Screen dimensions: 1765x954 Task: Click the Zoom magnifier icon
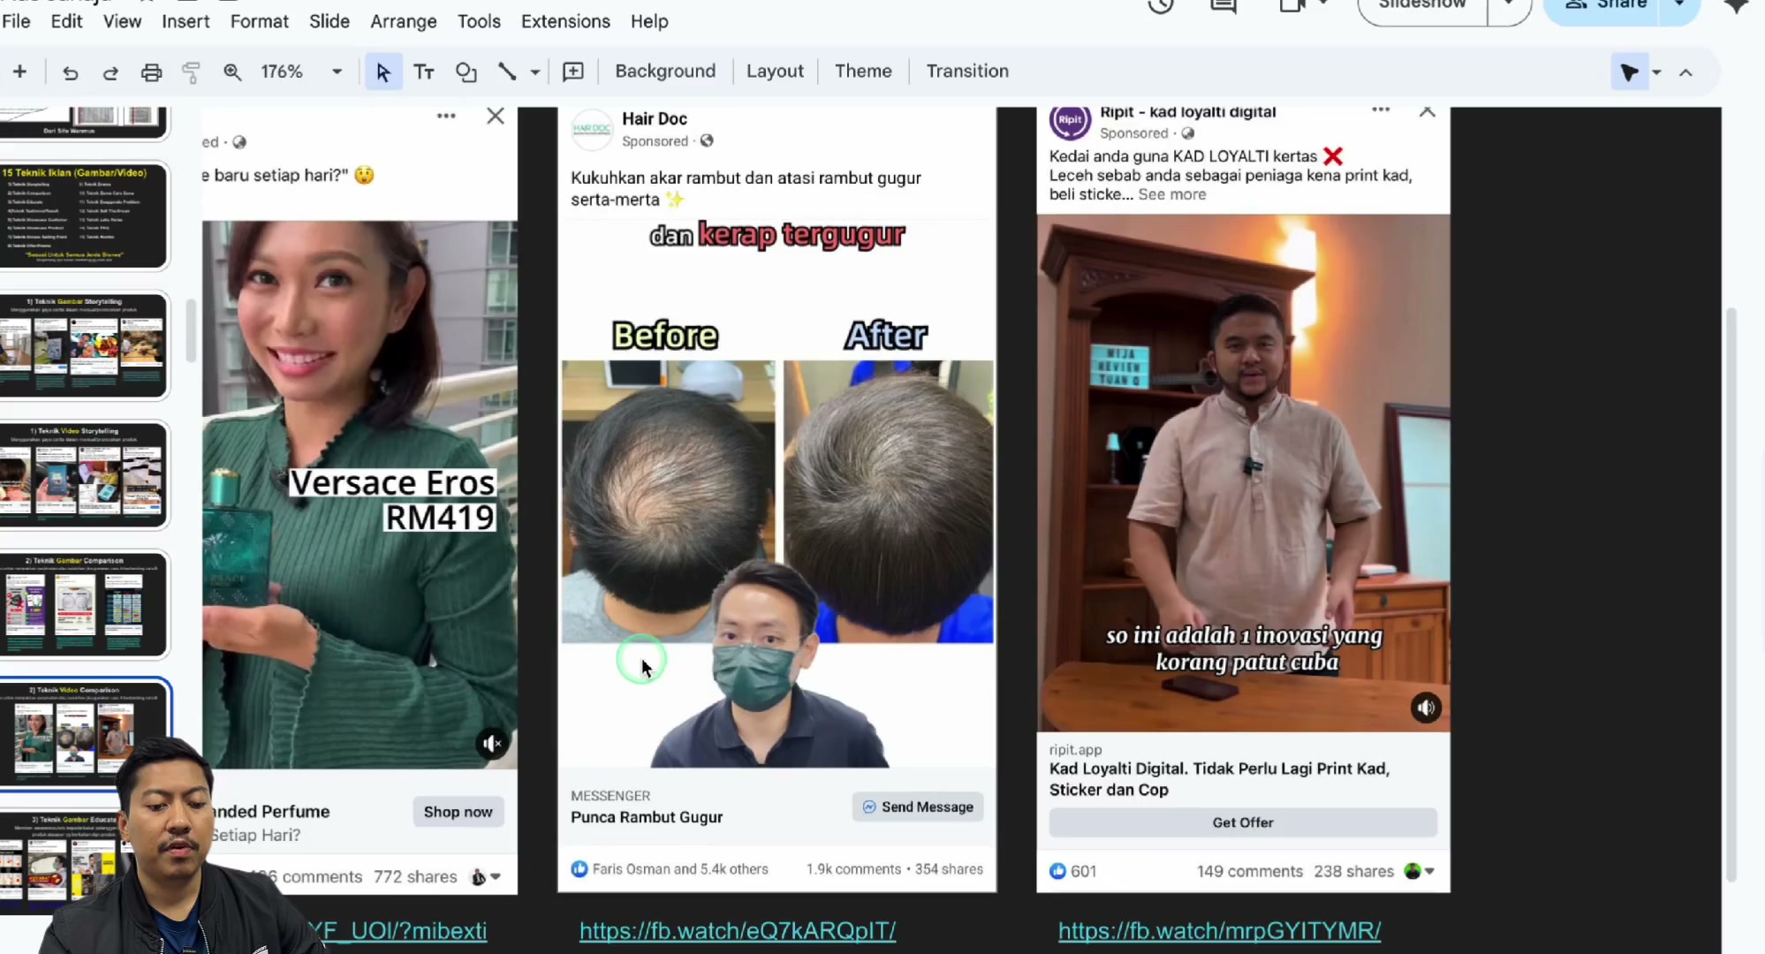(232, 72)
